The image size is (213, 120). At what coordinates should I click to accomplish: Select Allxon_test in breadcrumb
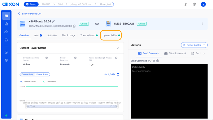(x=105, y=4)
